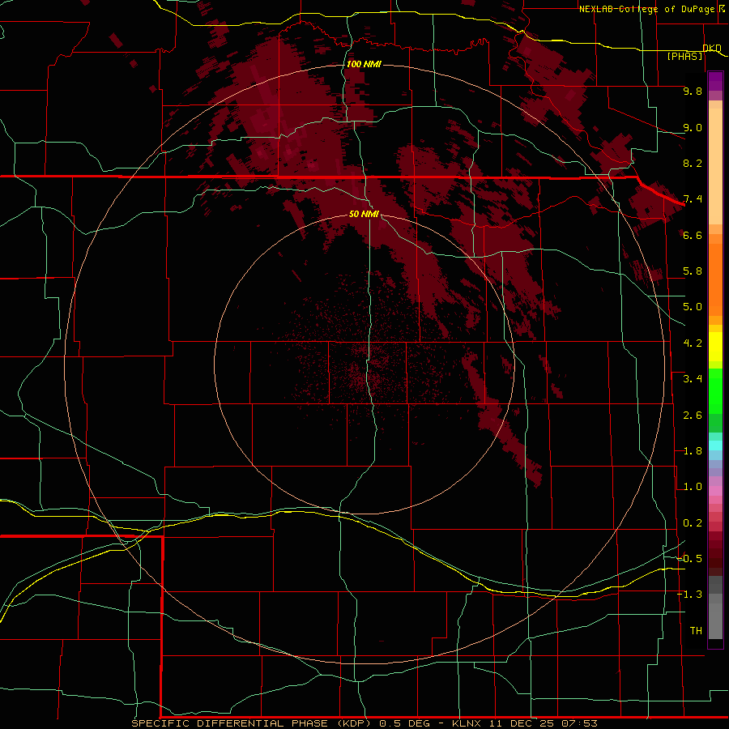The image size is (729, 729).
Task: Select the 5.0 scale value
Action: 693,307
